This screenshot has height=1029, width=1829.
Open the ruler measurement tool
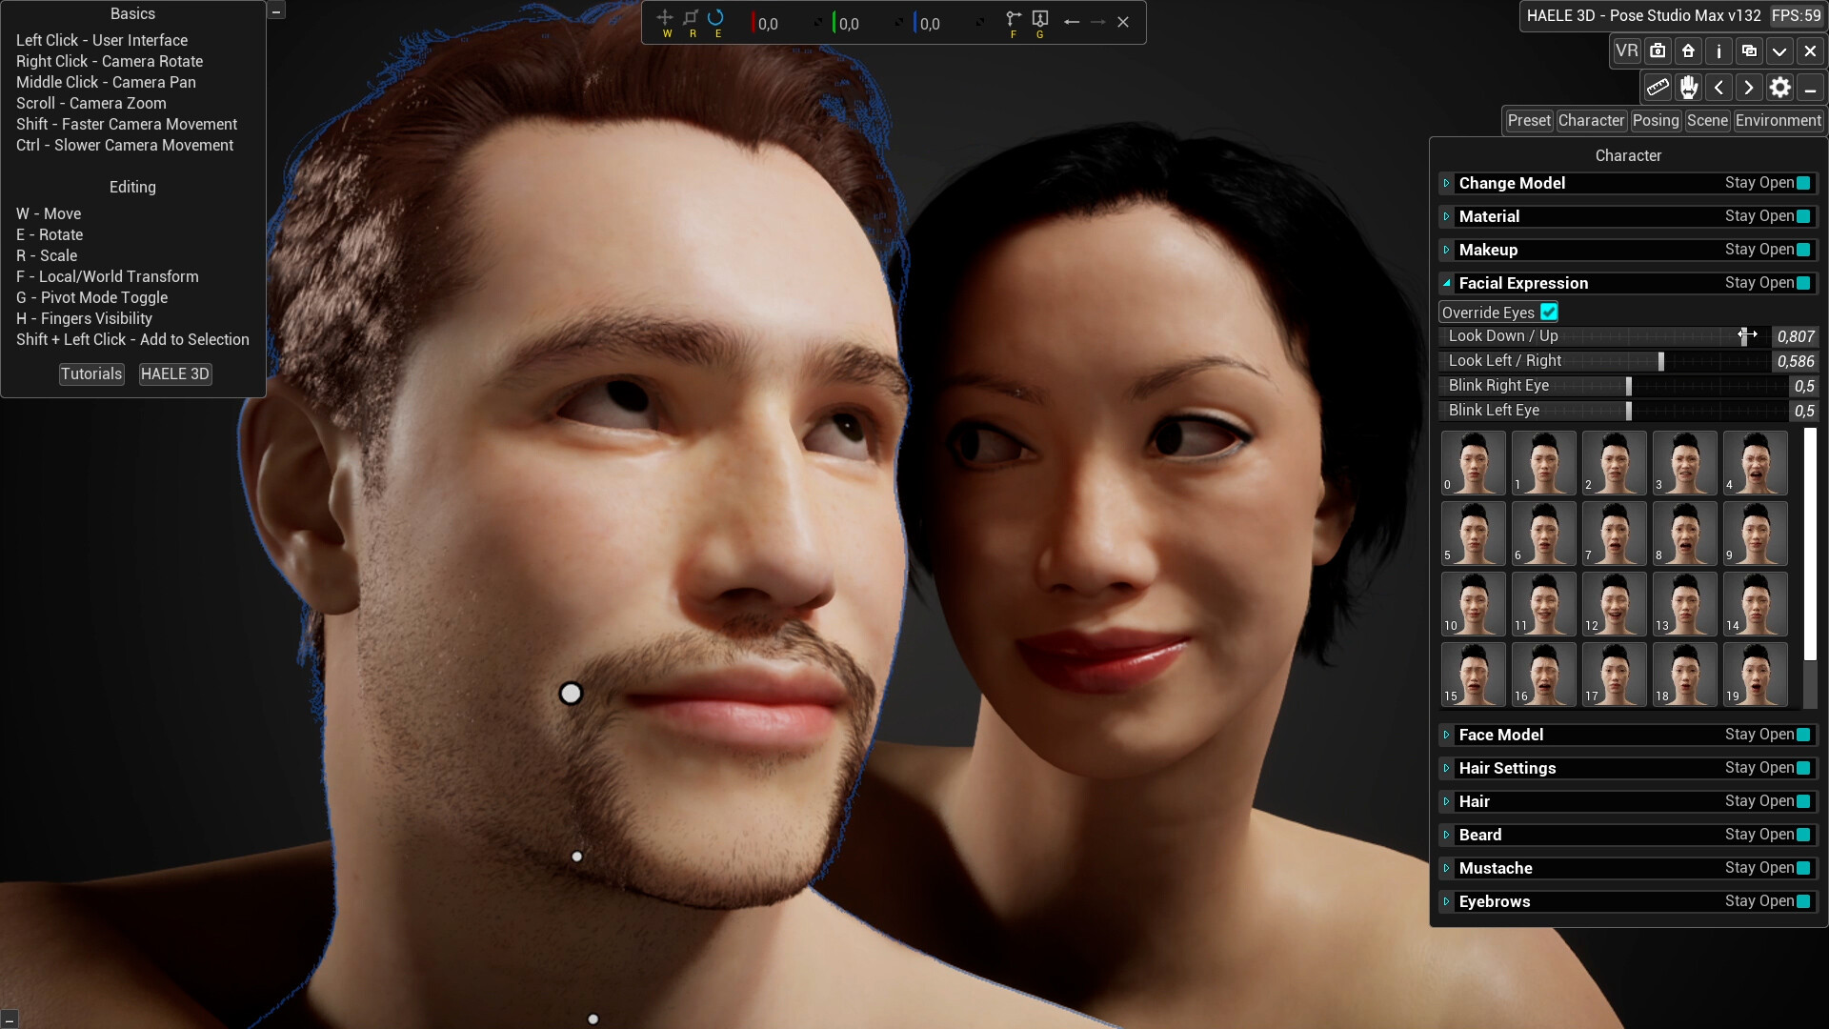click(1658, 88)
